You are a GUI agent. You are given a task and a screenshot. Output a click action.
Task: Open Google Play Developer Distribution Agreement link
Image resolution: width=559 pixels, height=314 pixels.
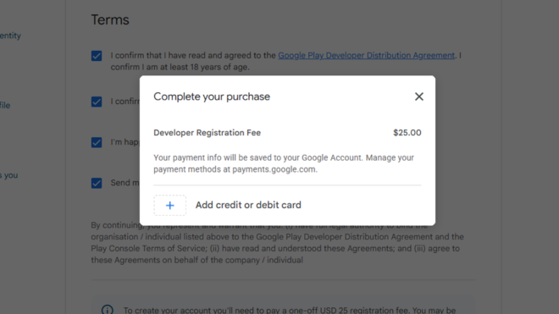click(x=366, y=56)
